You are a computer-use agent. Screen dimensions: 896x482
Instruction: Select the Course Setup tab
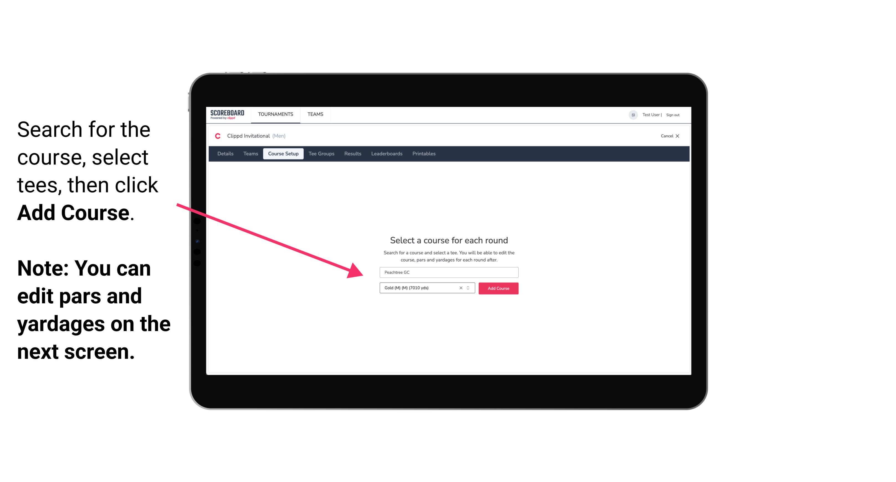coord(283,154)
